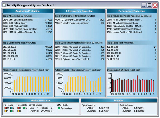Viewport: 160px width, 118px height.
Task: Click the red Thresholds indicator
Action: click(18, 108)
